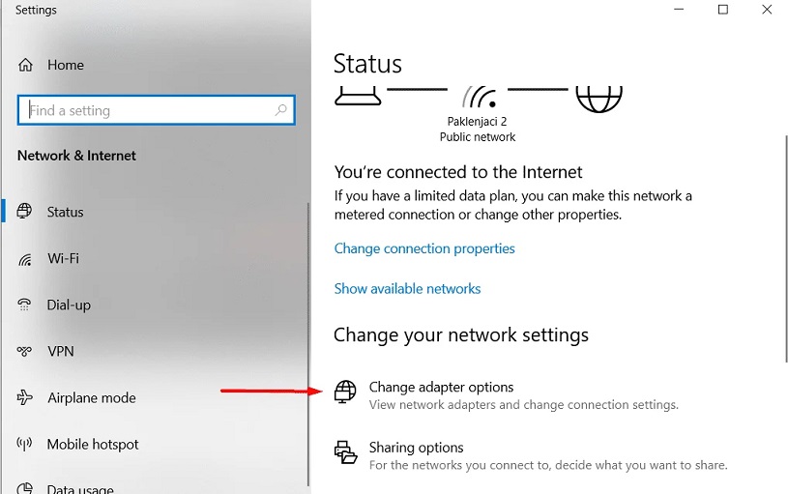
Task: Focus the Find a setting search field
Action: (156, 110)
